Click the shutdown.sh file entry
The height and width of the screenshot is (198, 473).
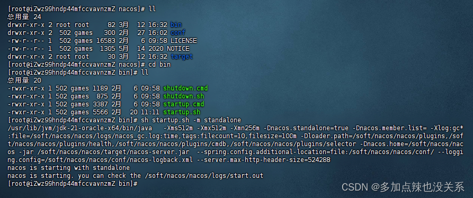click(x=183, y=96)
